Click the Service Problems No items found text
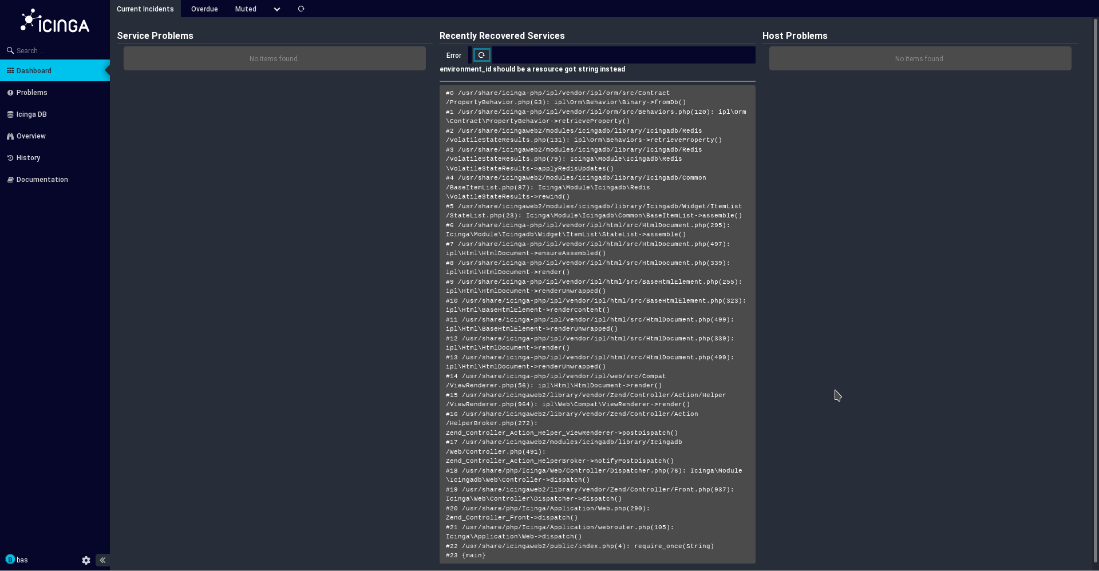The image size is (1099, 571). click(274, 58)
